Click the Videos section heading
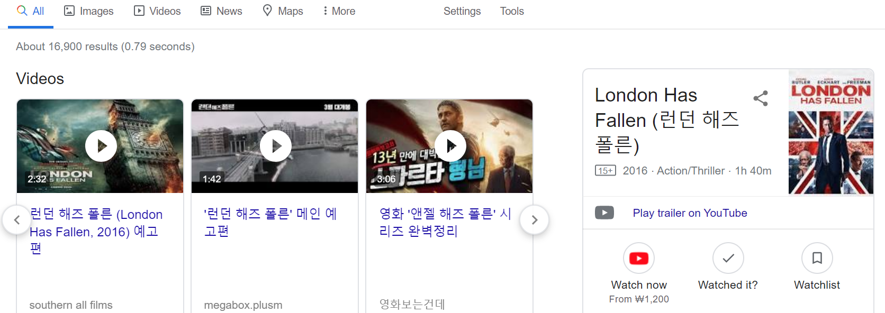 pyautogui.click(x=40, y=79)
